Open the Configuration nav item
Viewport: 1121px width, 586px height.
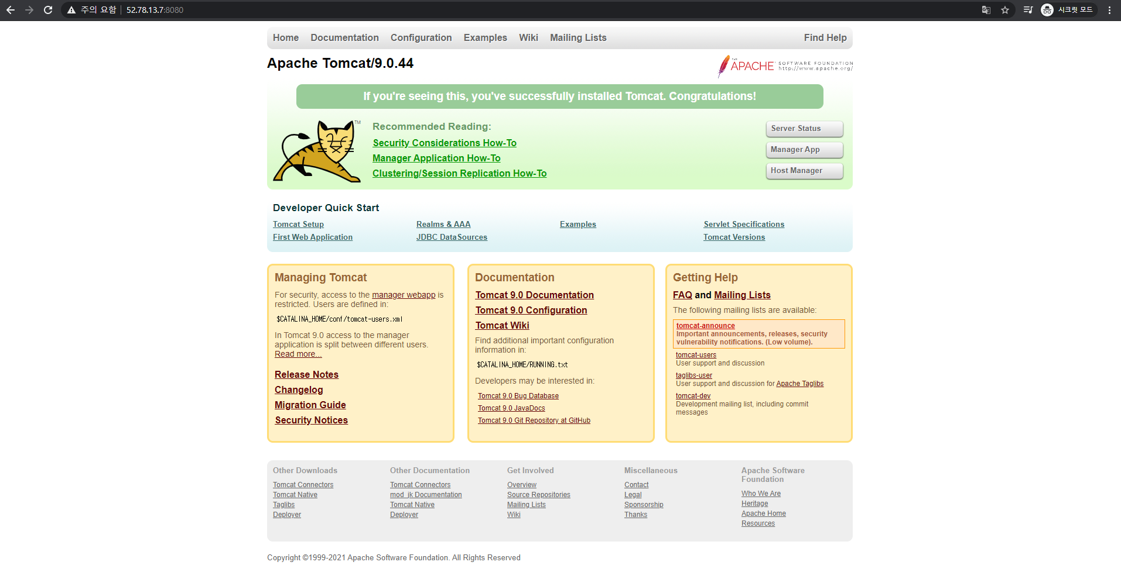point(421,37)
